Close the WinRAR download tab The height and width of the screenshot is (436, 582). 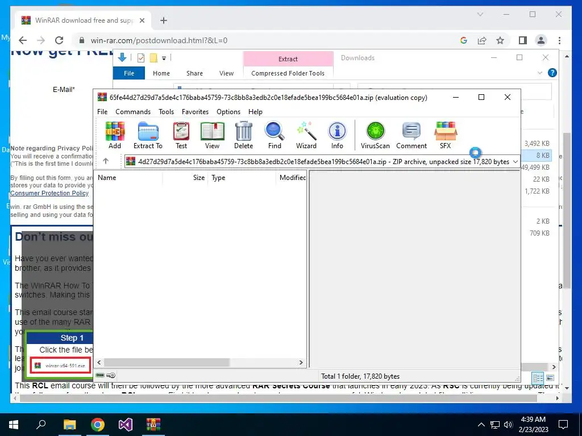point(142,20)
